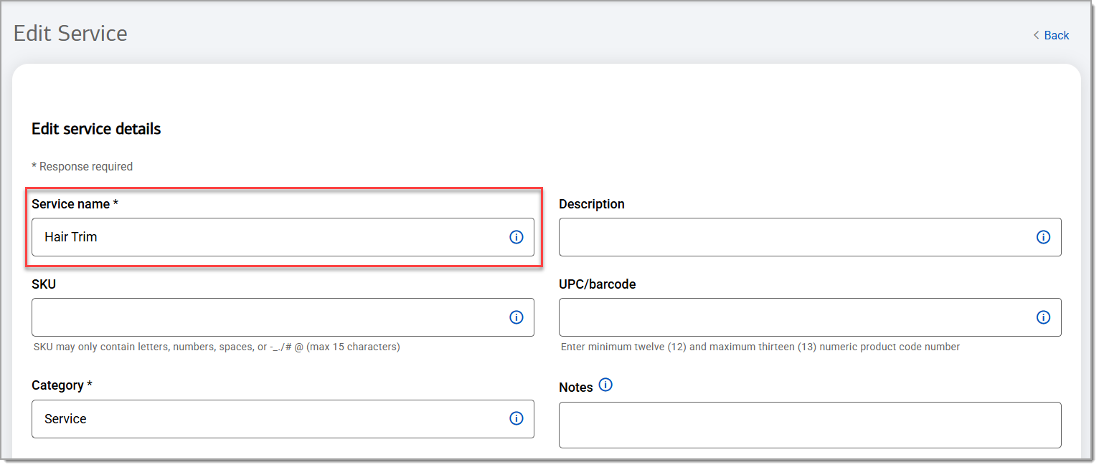Click the Service name label
The width and height of the screenshot is (1099, 467).
coord(75,204)
